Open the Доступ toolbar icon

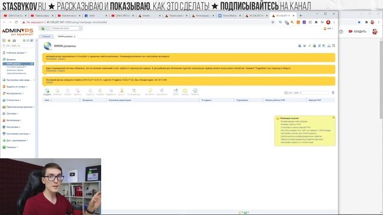pos(121,92)
